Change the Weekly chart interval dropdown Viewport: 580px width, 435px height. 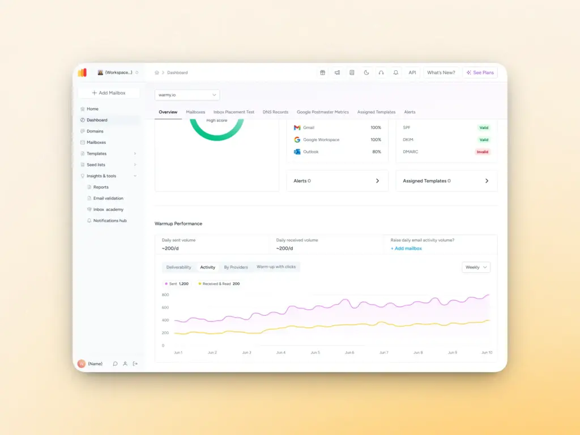click(x=475, y=267)
